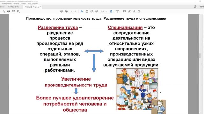Open the Find text magnifier tool
204x114 pixels.
18,11
